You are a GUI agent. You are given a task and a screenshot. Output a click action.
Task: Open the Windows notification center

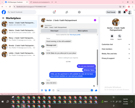pos(131,102)
